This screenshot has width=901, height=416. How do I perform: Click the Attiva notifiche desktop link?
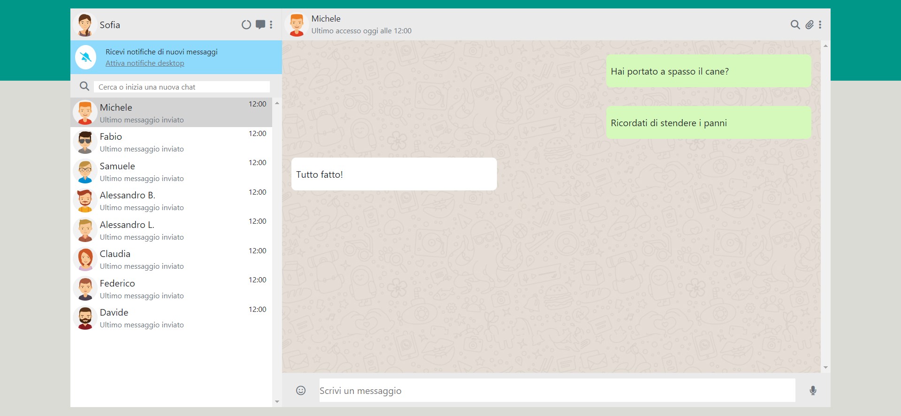coord(145,63)
